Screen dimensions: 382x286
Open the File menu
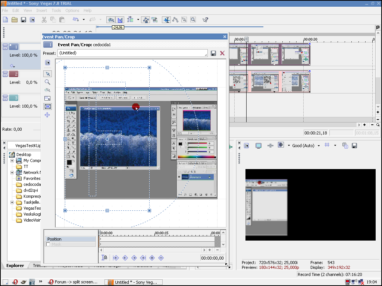click(5, 10)
